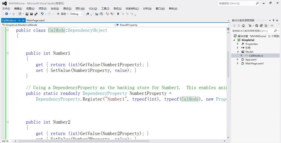Click the Navigate Backward toolbar icon

point(6,14)
